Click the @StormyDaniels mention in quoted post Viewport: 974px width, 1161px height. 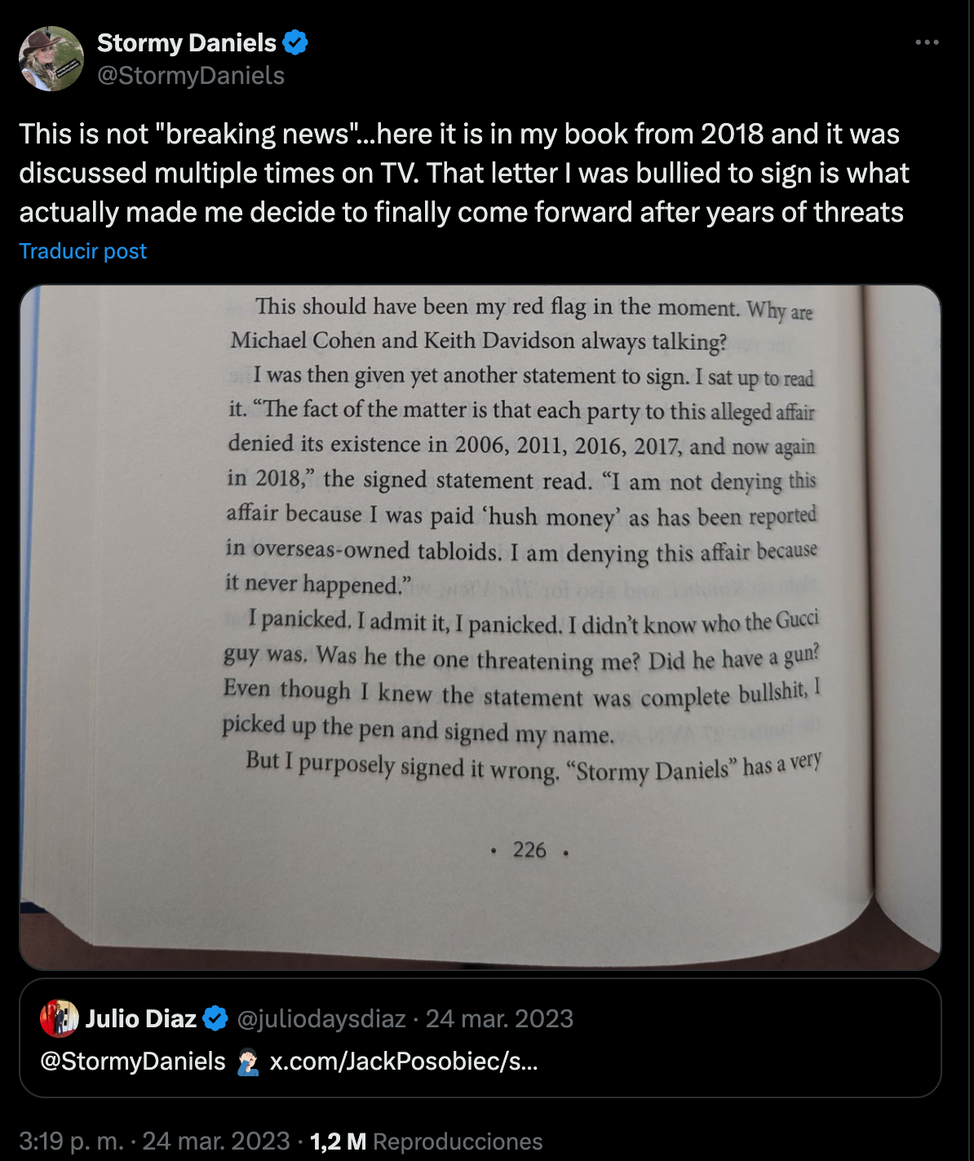coord(133,1062)
